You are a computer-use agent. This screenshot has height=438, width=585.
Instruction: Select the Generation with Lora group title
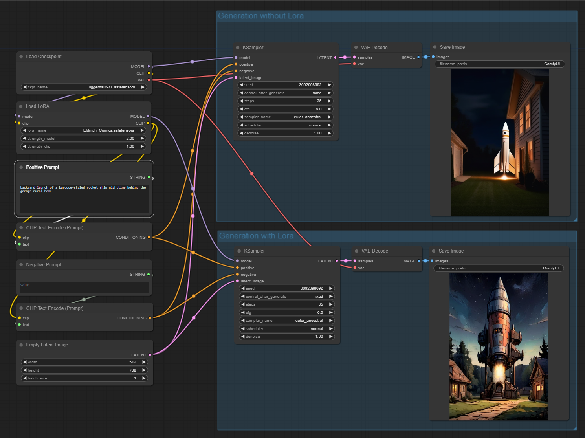(x=256, y=236)
